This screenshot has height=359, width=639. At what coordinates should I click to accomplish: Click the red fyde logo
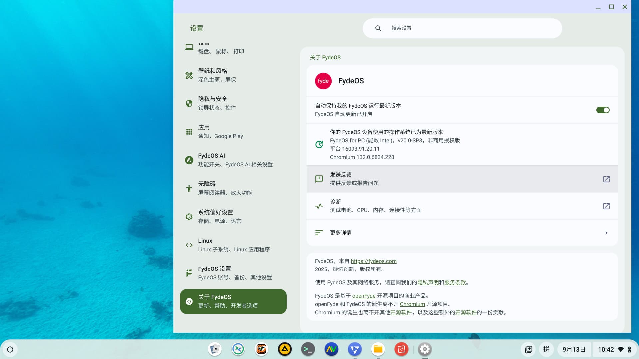pyautogui.click(x=323, y=81)
